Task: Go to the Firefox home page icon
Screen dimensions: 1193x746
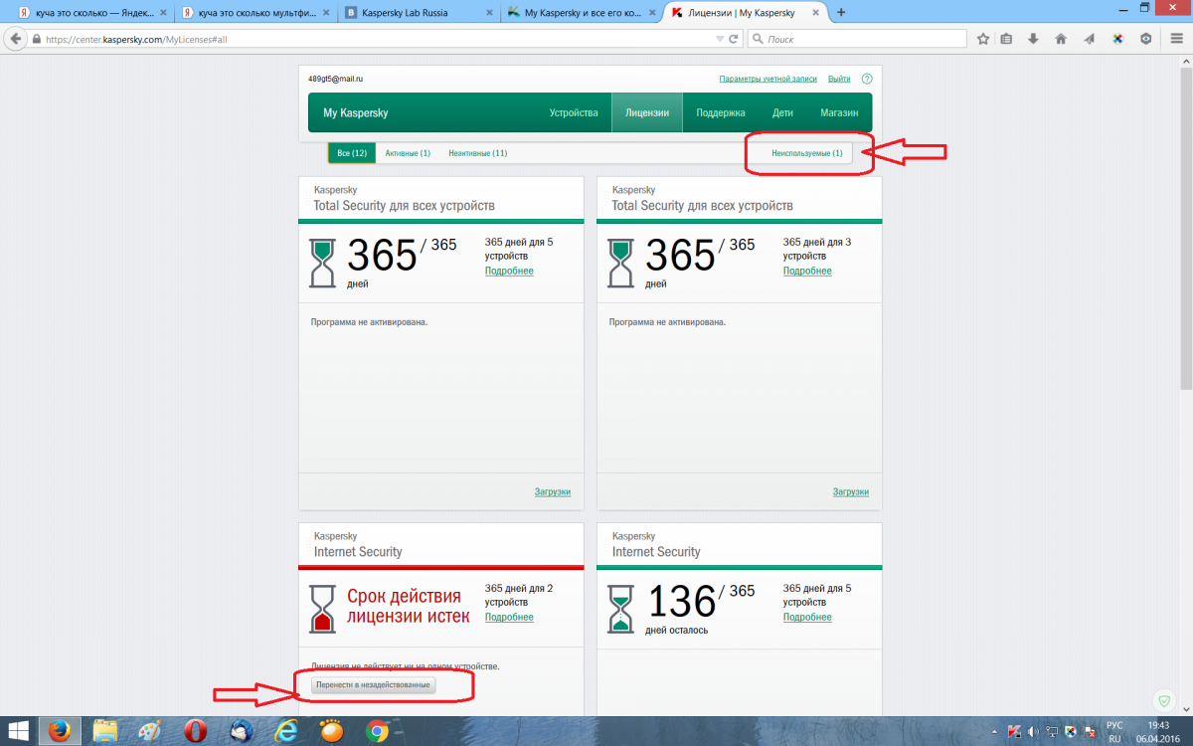Action: 1062,39
